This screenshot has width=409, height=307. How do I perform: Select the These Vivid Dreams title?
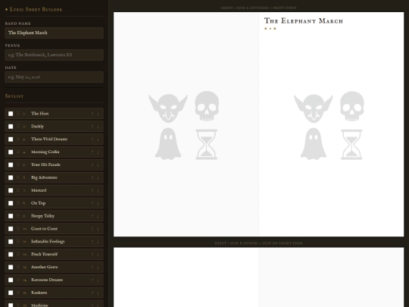coord(49,139)
